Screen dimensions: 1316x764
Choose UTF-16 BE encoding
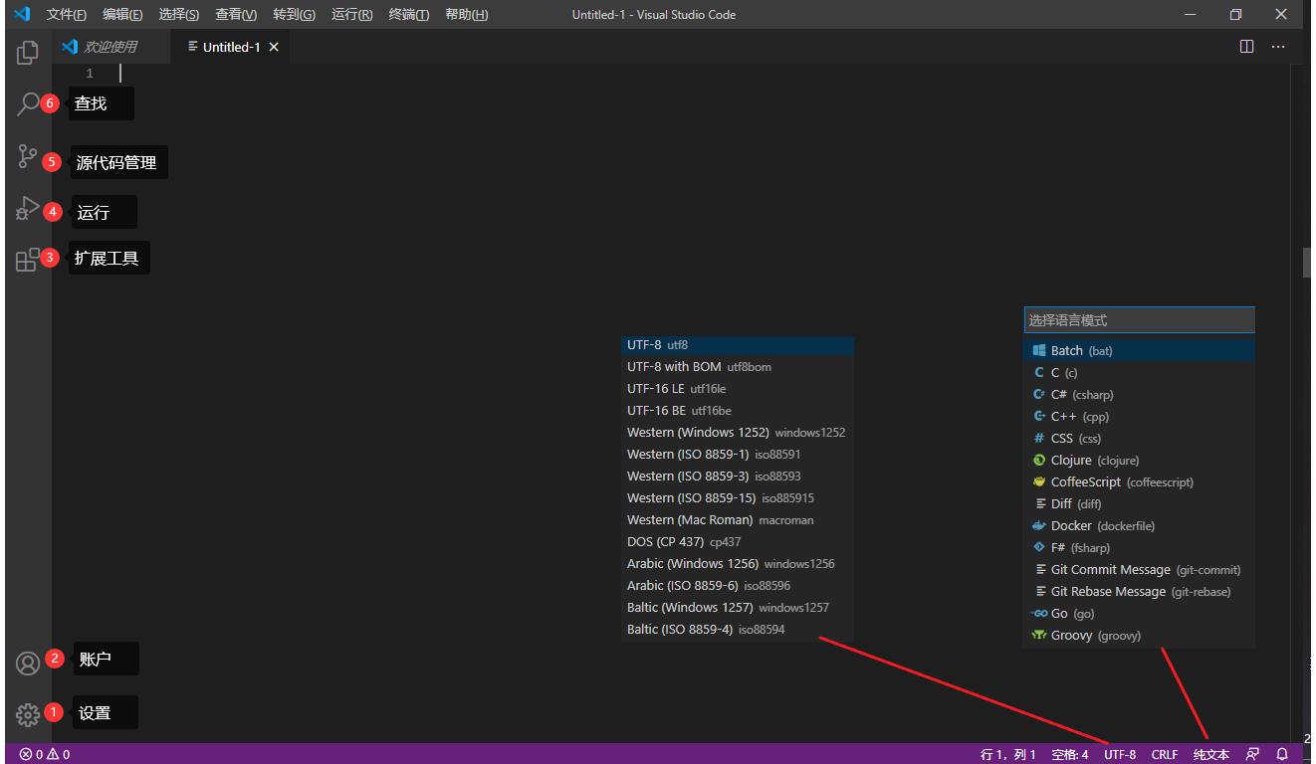[737, 411]
